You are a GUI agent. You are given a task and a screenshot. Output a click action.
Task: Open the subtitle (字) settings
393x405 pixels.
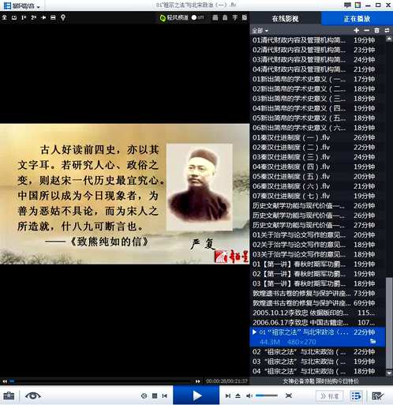pyautogui.click(x=234, y=17)
